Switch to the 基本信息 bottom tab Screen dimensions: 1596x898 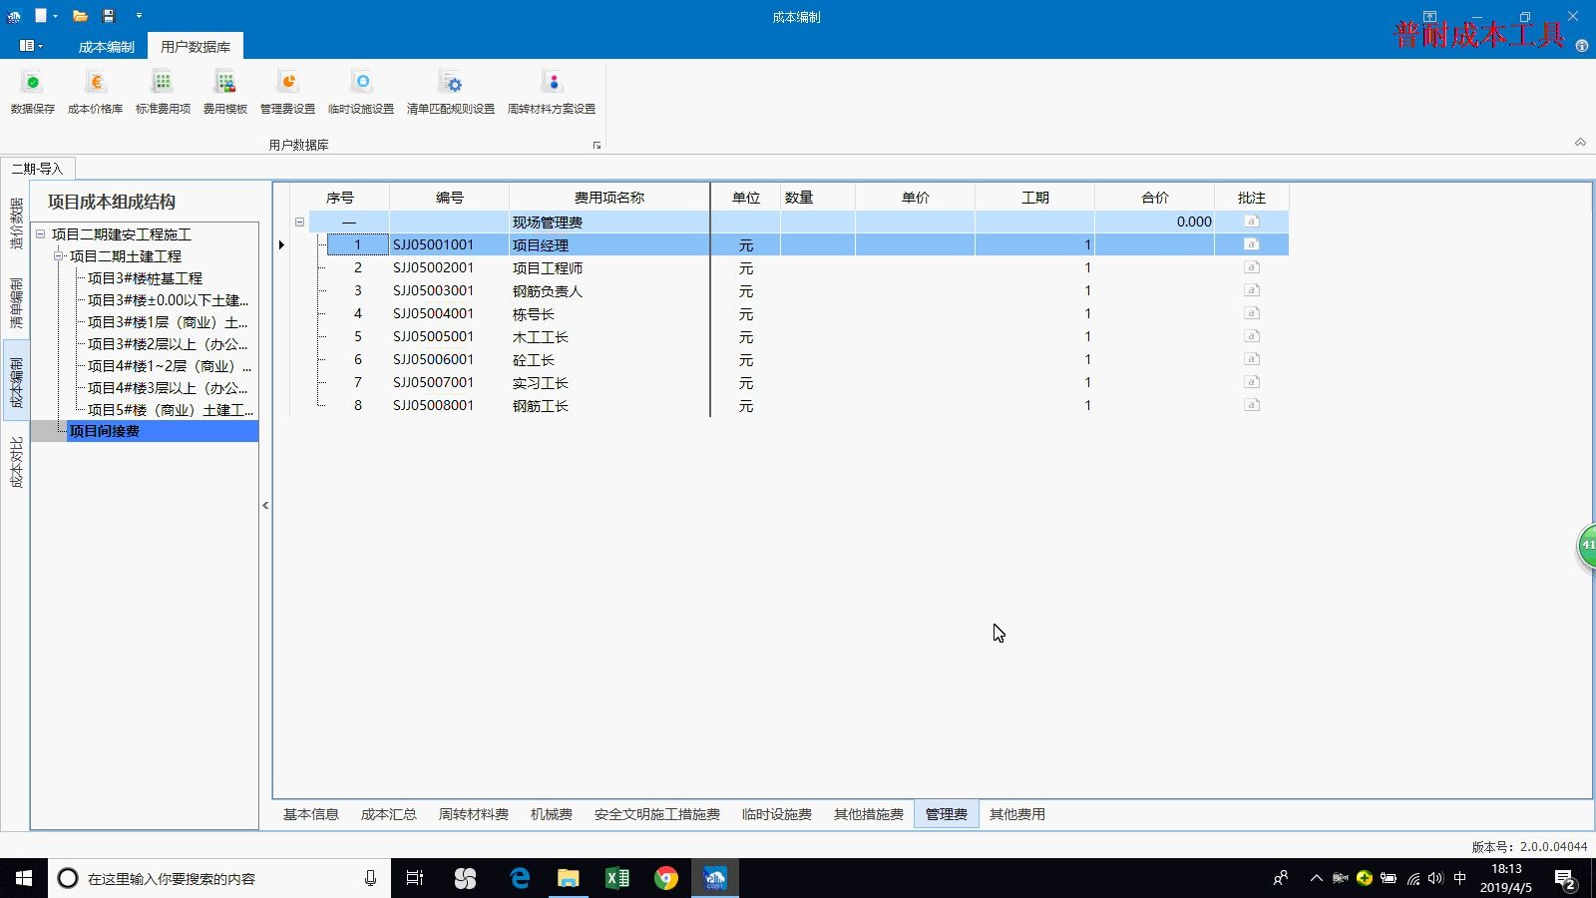click(310, 814)
